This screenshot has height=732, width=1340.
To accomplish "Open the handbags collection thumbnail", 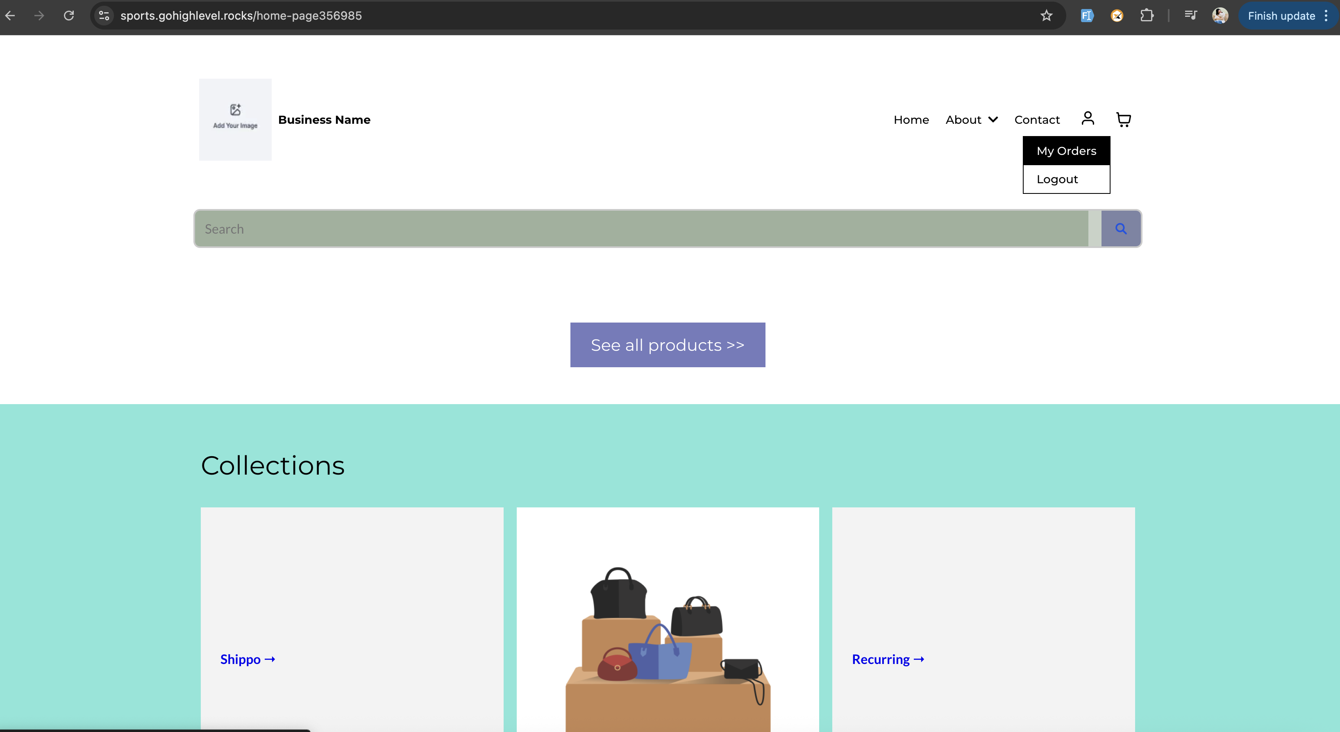I will pyautogui.click(x=668, y=635).
